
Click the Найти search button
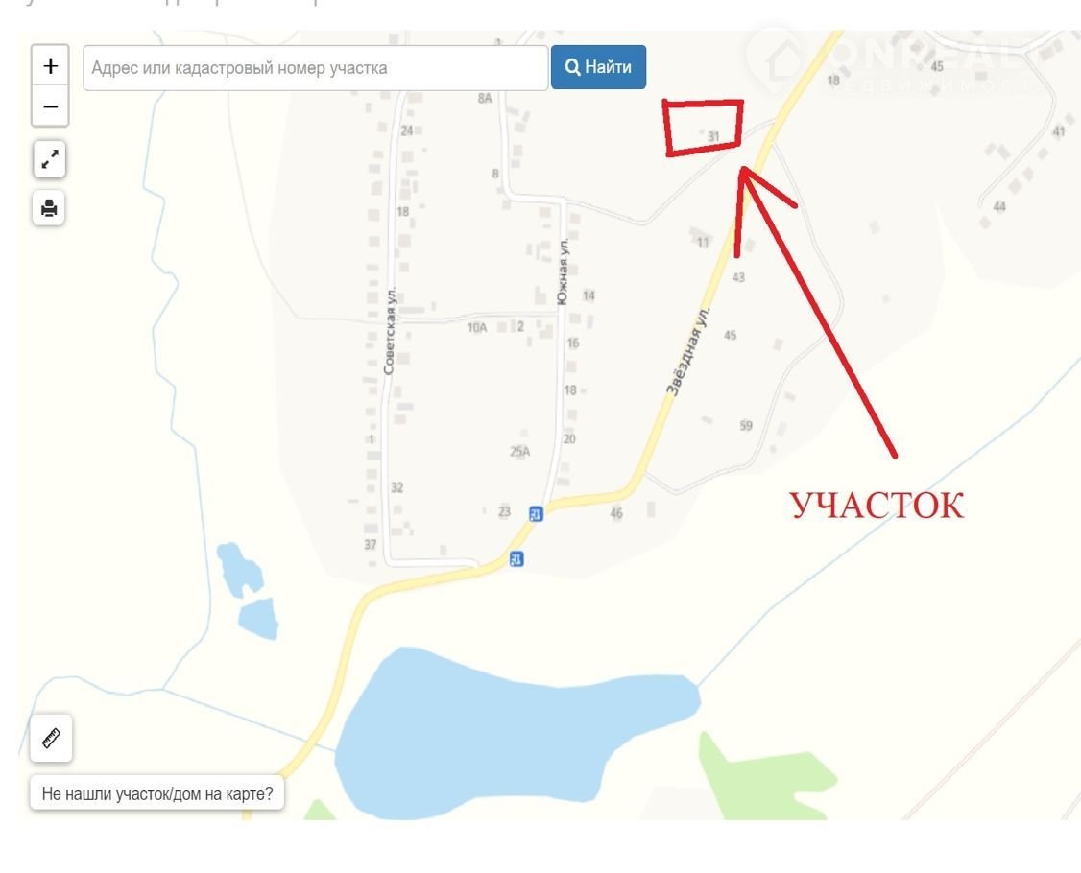click(598, 67)
